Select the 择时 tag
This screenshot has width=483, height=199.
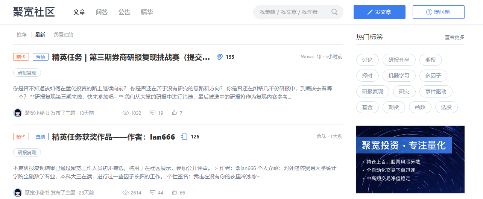[x=367, y=76]
